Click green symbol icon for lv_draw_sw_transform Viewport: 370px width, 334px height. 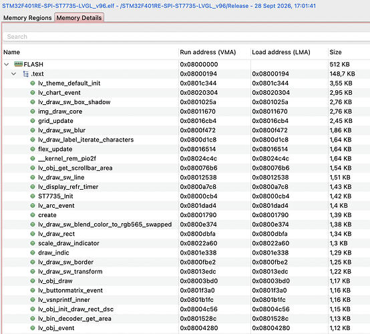tap(33, 271)
